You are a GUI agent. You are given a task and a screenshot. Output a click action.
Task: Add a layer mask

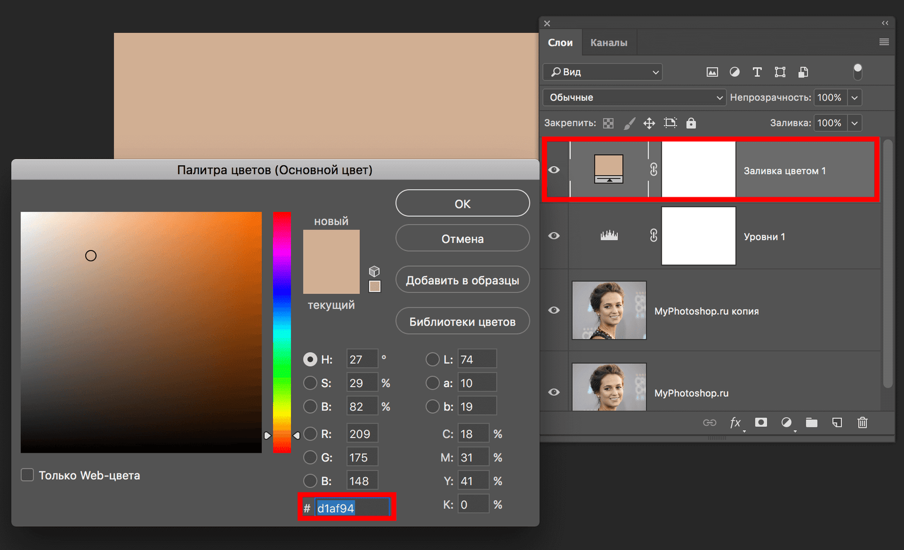coord(761,422)
